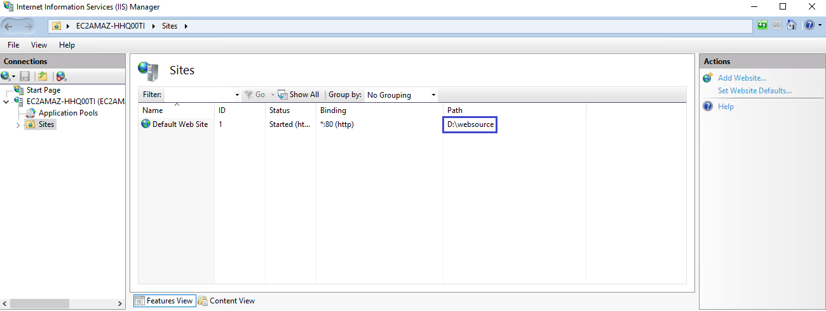Open the Help menu
Image resolution: width=826 pixels, height=311 pixels.
[67, 45]
